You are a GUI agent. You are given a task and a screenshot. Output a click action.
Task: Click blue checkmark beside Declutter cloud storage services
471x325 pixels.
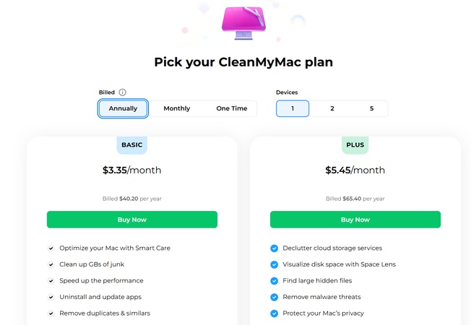coord(274,248)
